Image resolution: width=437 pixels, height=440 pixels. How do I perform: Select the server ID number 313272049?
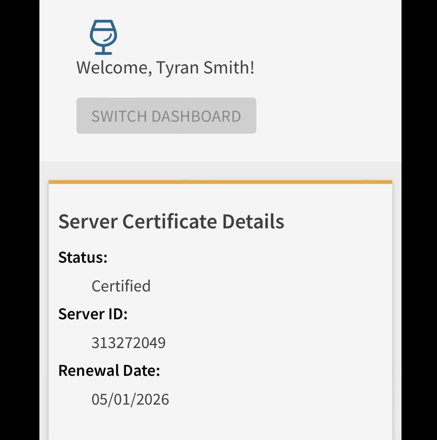point(129,343)
